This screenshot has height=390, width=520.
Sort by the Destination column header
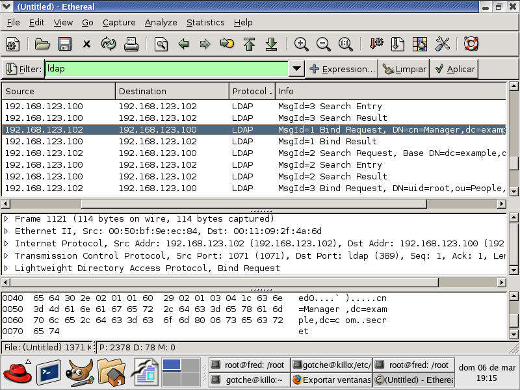[172, 91]
